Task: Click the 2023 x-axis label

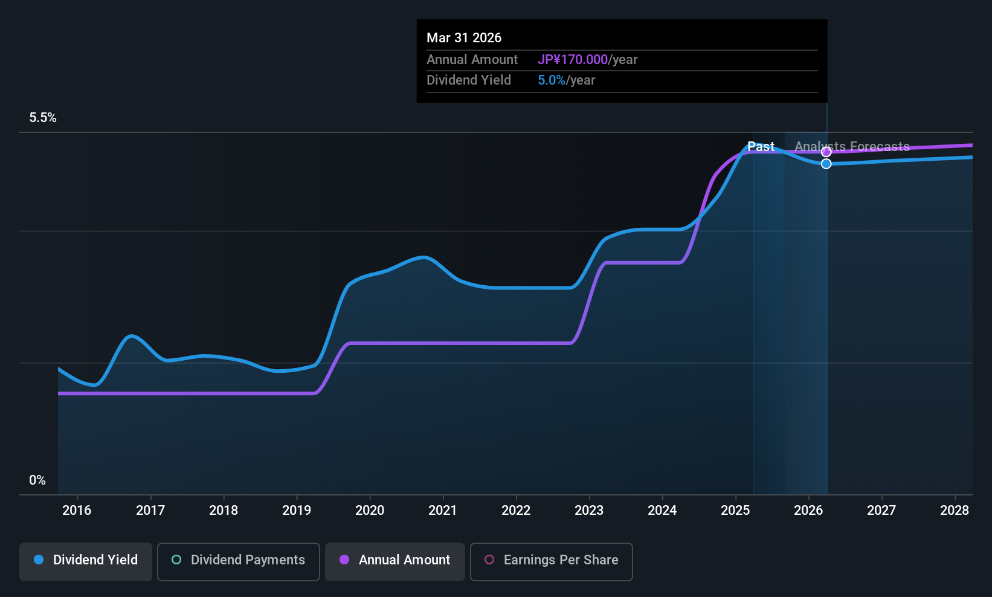Action: [x=589, y=511]
